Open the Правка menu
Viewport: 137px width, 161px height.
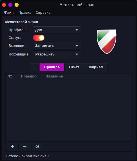(25, 13)
